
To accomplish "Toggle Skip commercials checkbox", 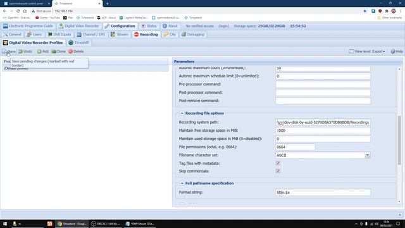I will pyautogui.click(x=278, y=171).
